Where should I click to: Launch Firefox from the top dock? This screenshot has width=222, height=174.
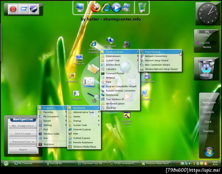(95, 7)
